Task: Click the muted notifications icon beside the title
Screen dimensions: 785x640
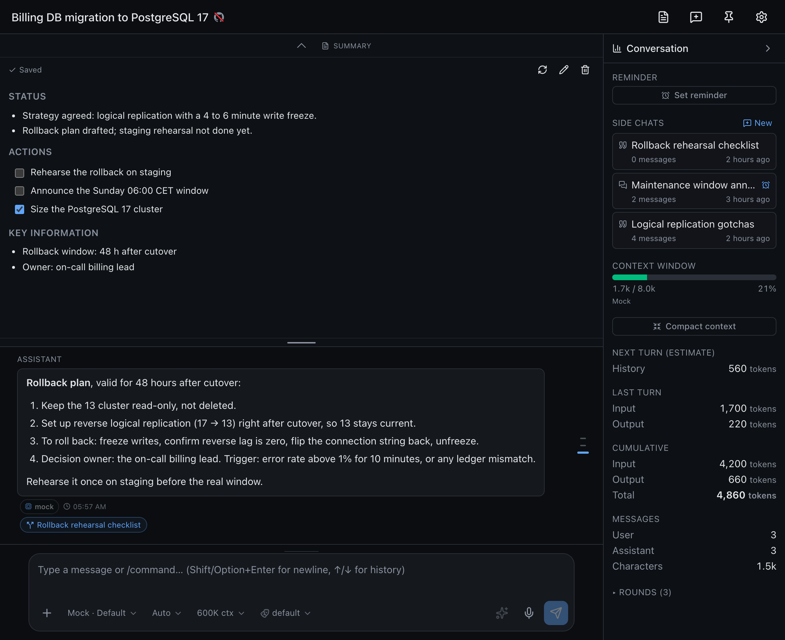Action: click(x=219, y=17)
